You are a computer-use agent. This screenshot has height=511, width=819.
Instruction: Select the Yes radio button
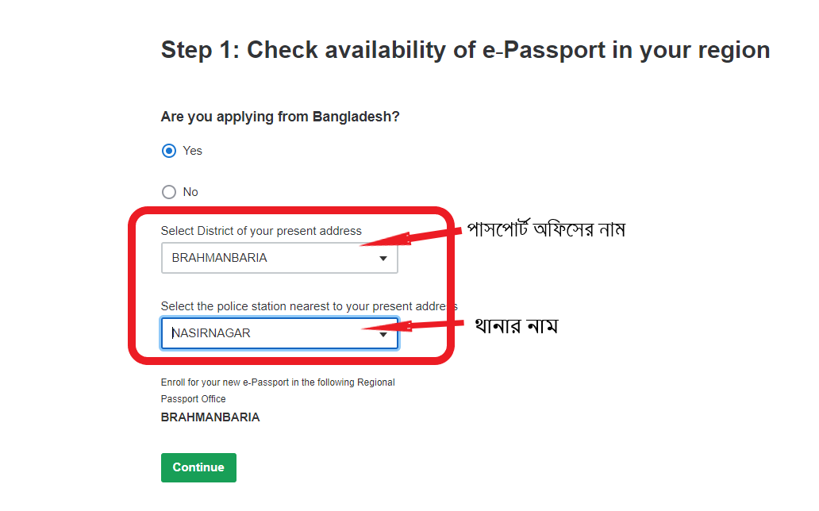168,151
